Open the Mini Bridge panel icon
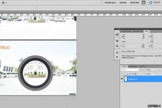This screenshot has height=108, width=162. [x=117, y=34]
